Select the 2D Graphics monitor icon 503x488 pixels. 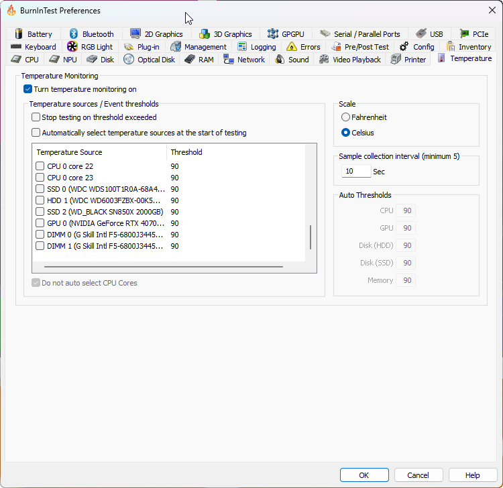click(x=135, y=34)
